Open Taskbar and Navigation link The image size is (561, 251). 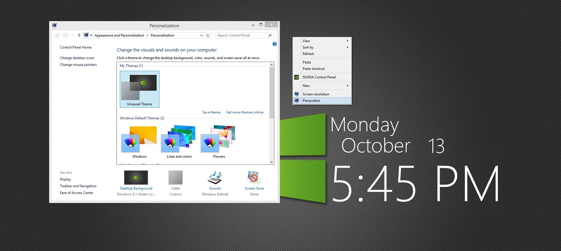[x=78, y=186]
